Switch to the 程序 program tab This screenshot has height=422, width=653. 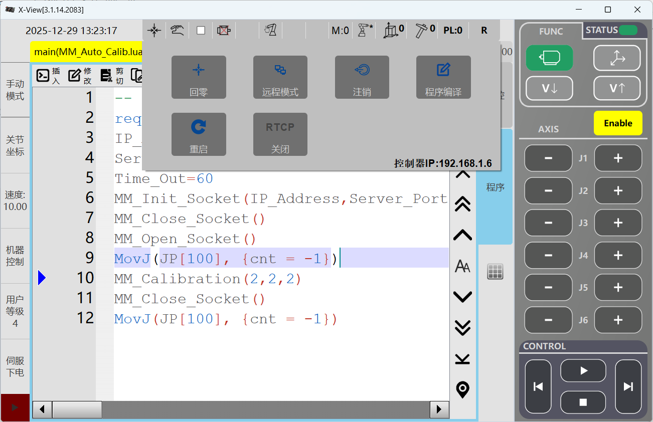(x=495, y=187)
